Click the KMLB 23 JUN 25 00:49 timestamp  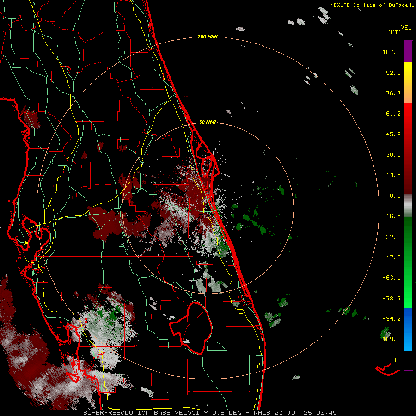pos(295,413)
